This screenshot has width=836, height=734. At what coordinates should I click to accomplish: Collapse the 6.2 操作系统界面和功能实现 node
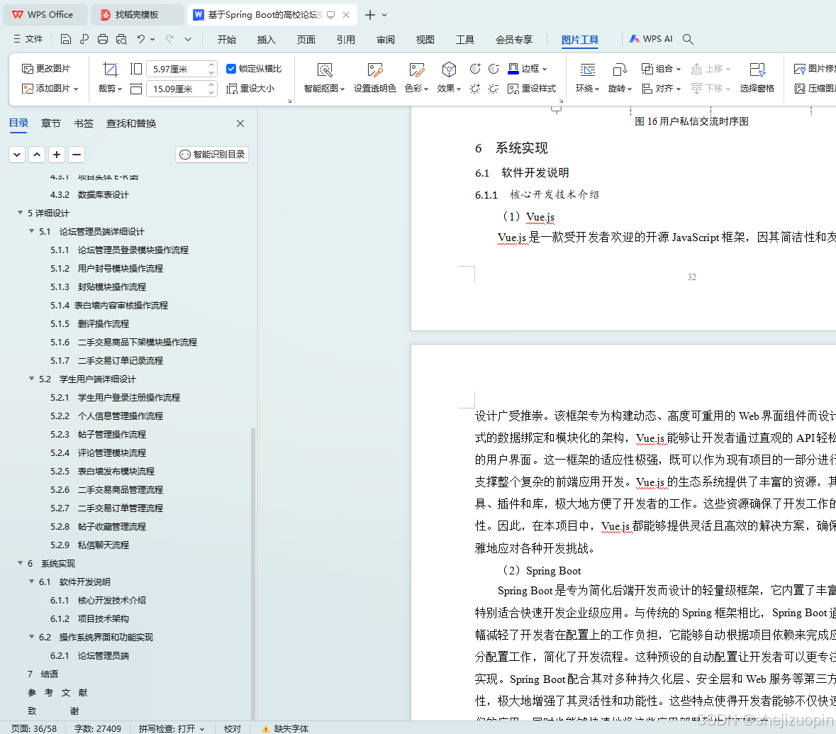point(31,637)
